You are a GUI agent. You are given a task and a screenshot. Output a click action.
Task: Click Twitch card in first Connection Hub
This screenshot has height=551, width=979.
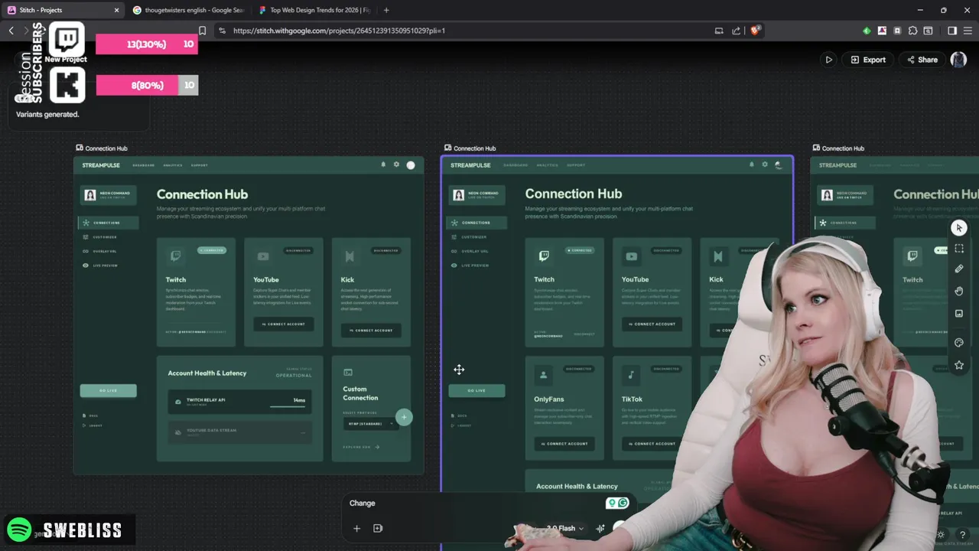tap(196, 292)
